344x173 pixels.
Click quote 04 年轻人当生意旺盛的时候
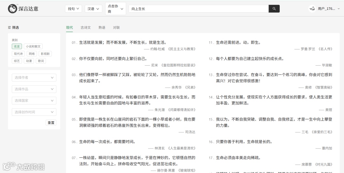coord(137,100)
